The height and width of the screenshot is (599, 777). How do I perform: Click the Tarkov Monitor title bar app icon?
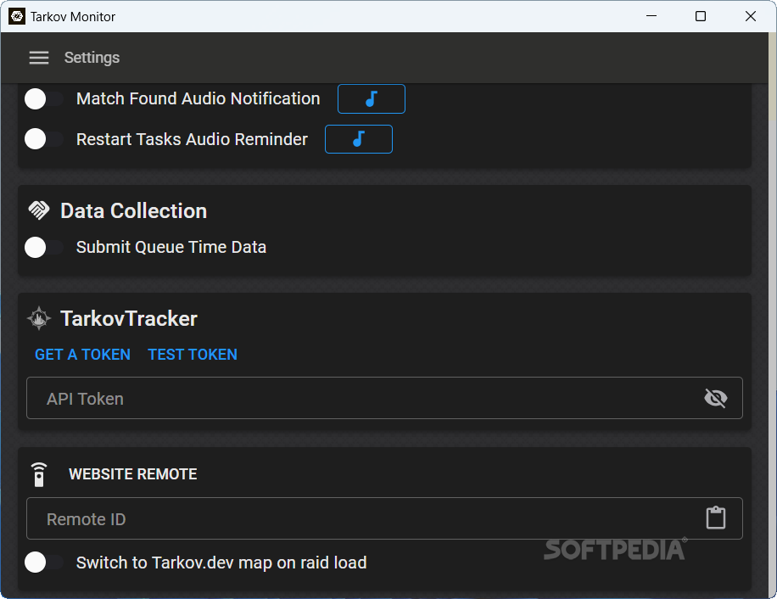point(17,16)
